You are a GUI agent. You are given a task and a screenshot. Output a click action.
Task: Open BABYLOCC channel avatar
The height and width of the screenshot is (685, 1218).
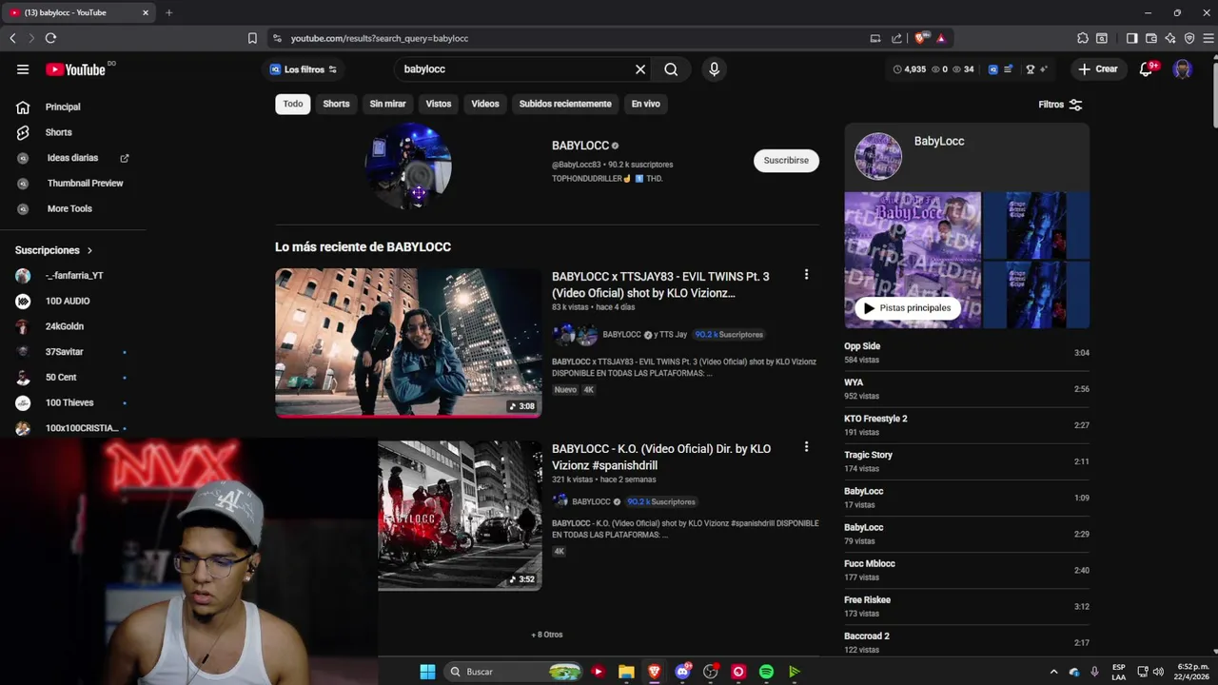coord(408,165)
